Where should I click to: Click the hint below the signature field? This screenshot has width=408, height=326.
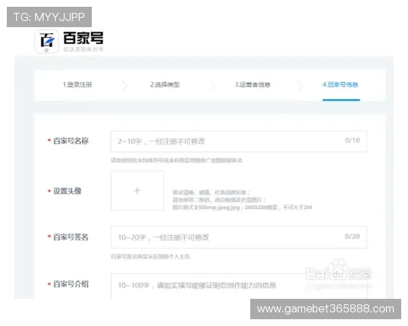(x=150, y=257)
